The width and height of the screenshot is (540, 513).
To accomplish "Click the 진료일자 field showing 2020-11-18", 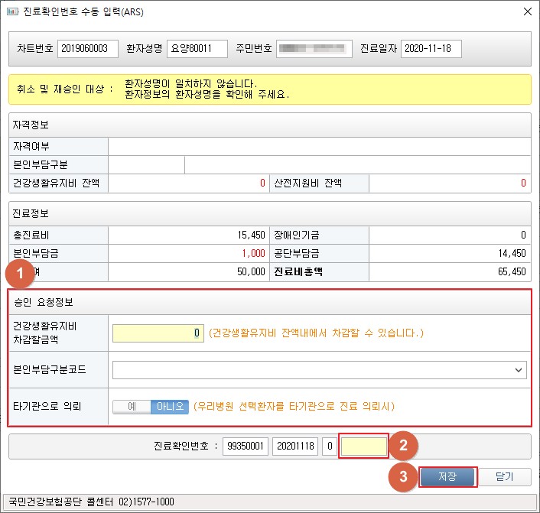I will (x=431, y=49).
